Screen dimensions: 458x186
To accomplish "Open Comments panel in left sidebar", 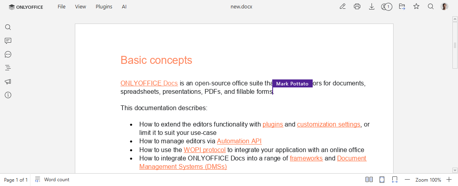I will pyautogui.click(x=8, y=41).
